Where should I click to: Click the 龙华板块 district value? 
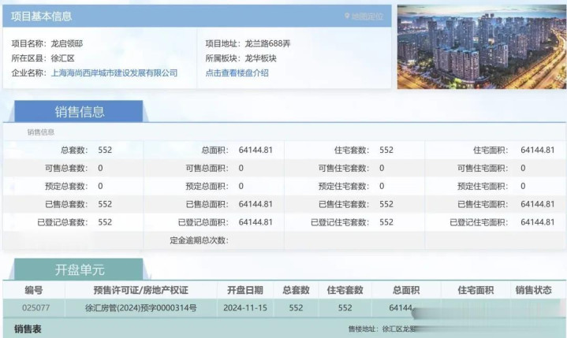click(x=262, y=58)
